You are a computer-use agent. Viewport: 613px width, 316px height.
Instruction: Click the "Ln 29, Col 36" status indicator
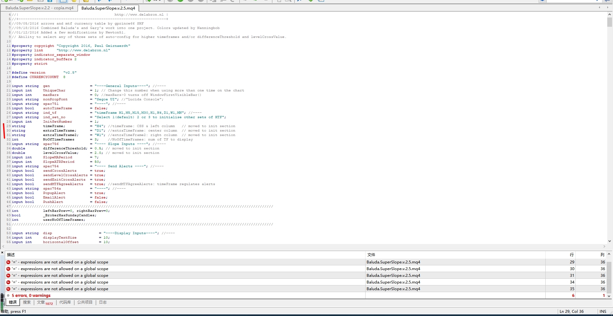coord(571,312)
